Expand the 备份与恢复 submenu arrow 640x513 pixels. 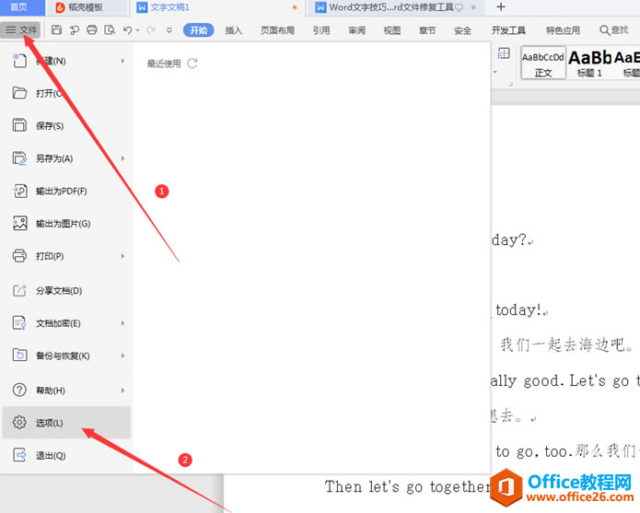[x=122, y=356]
